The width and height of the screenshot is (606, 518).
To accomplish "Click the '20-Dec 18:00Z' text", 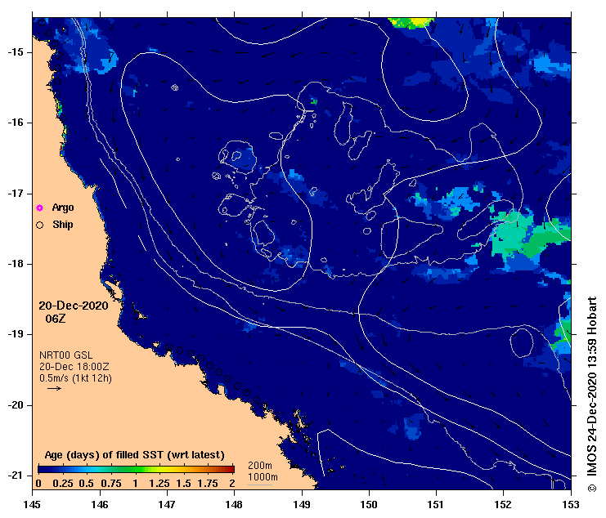I will (x=74, y=366).
